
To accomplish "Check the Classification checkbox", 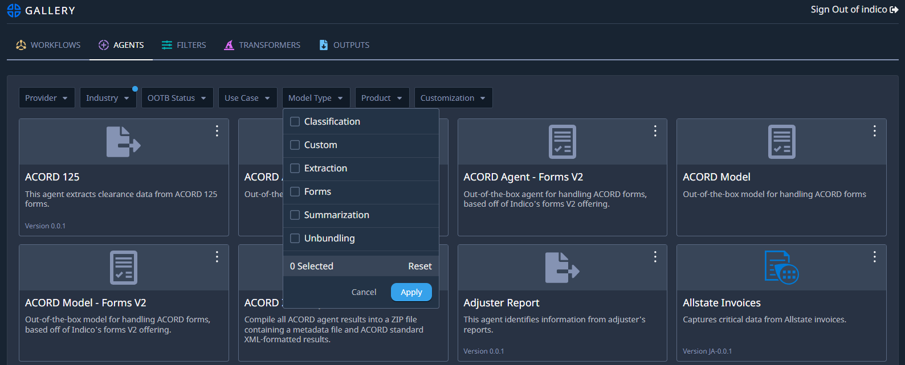I will (x=295, y=121).
